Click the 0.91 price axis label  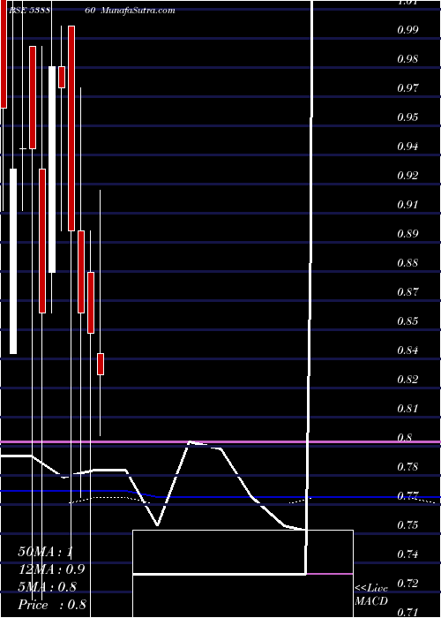(407, 205)
